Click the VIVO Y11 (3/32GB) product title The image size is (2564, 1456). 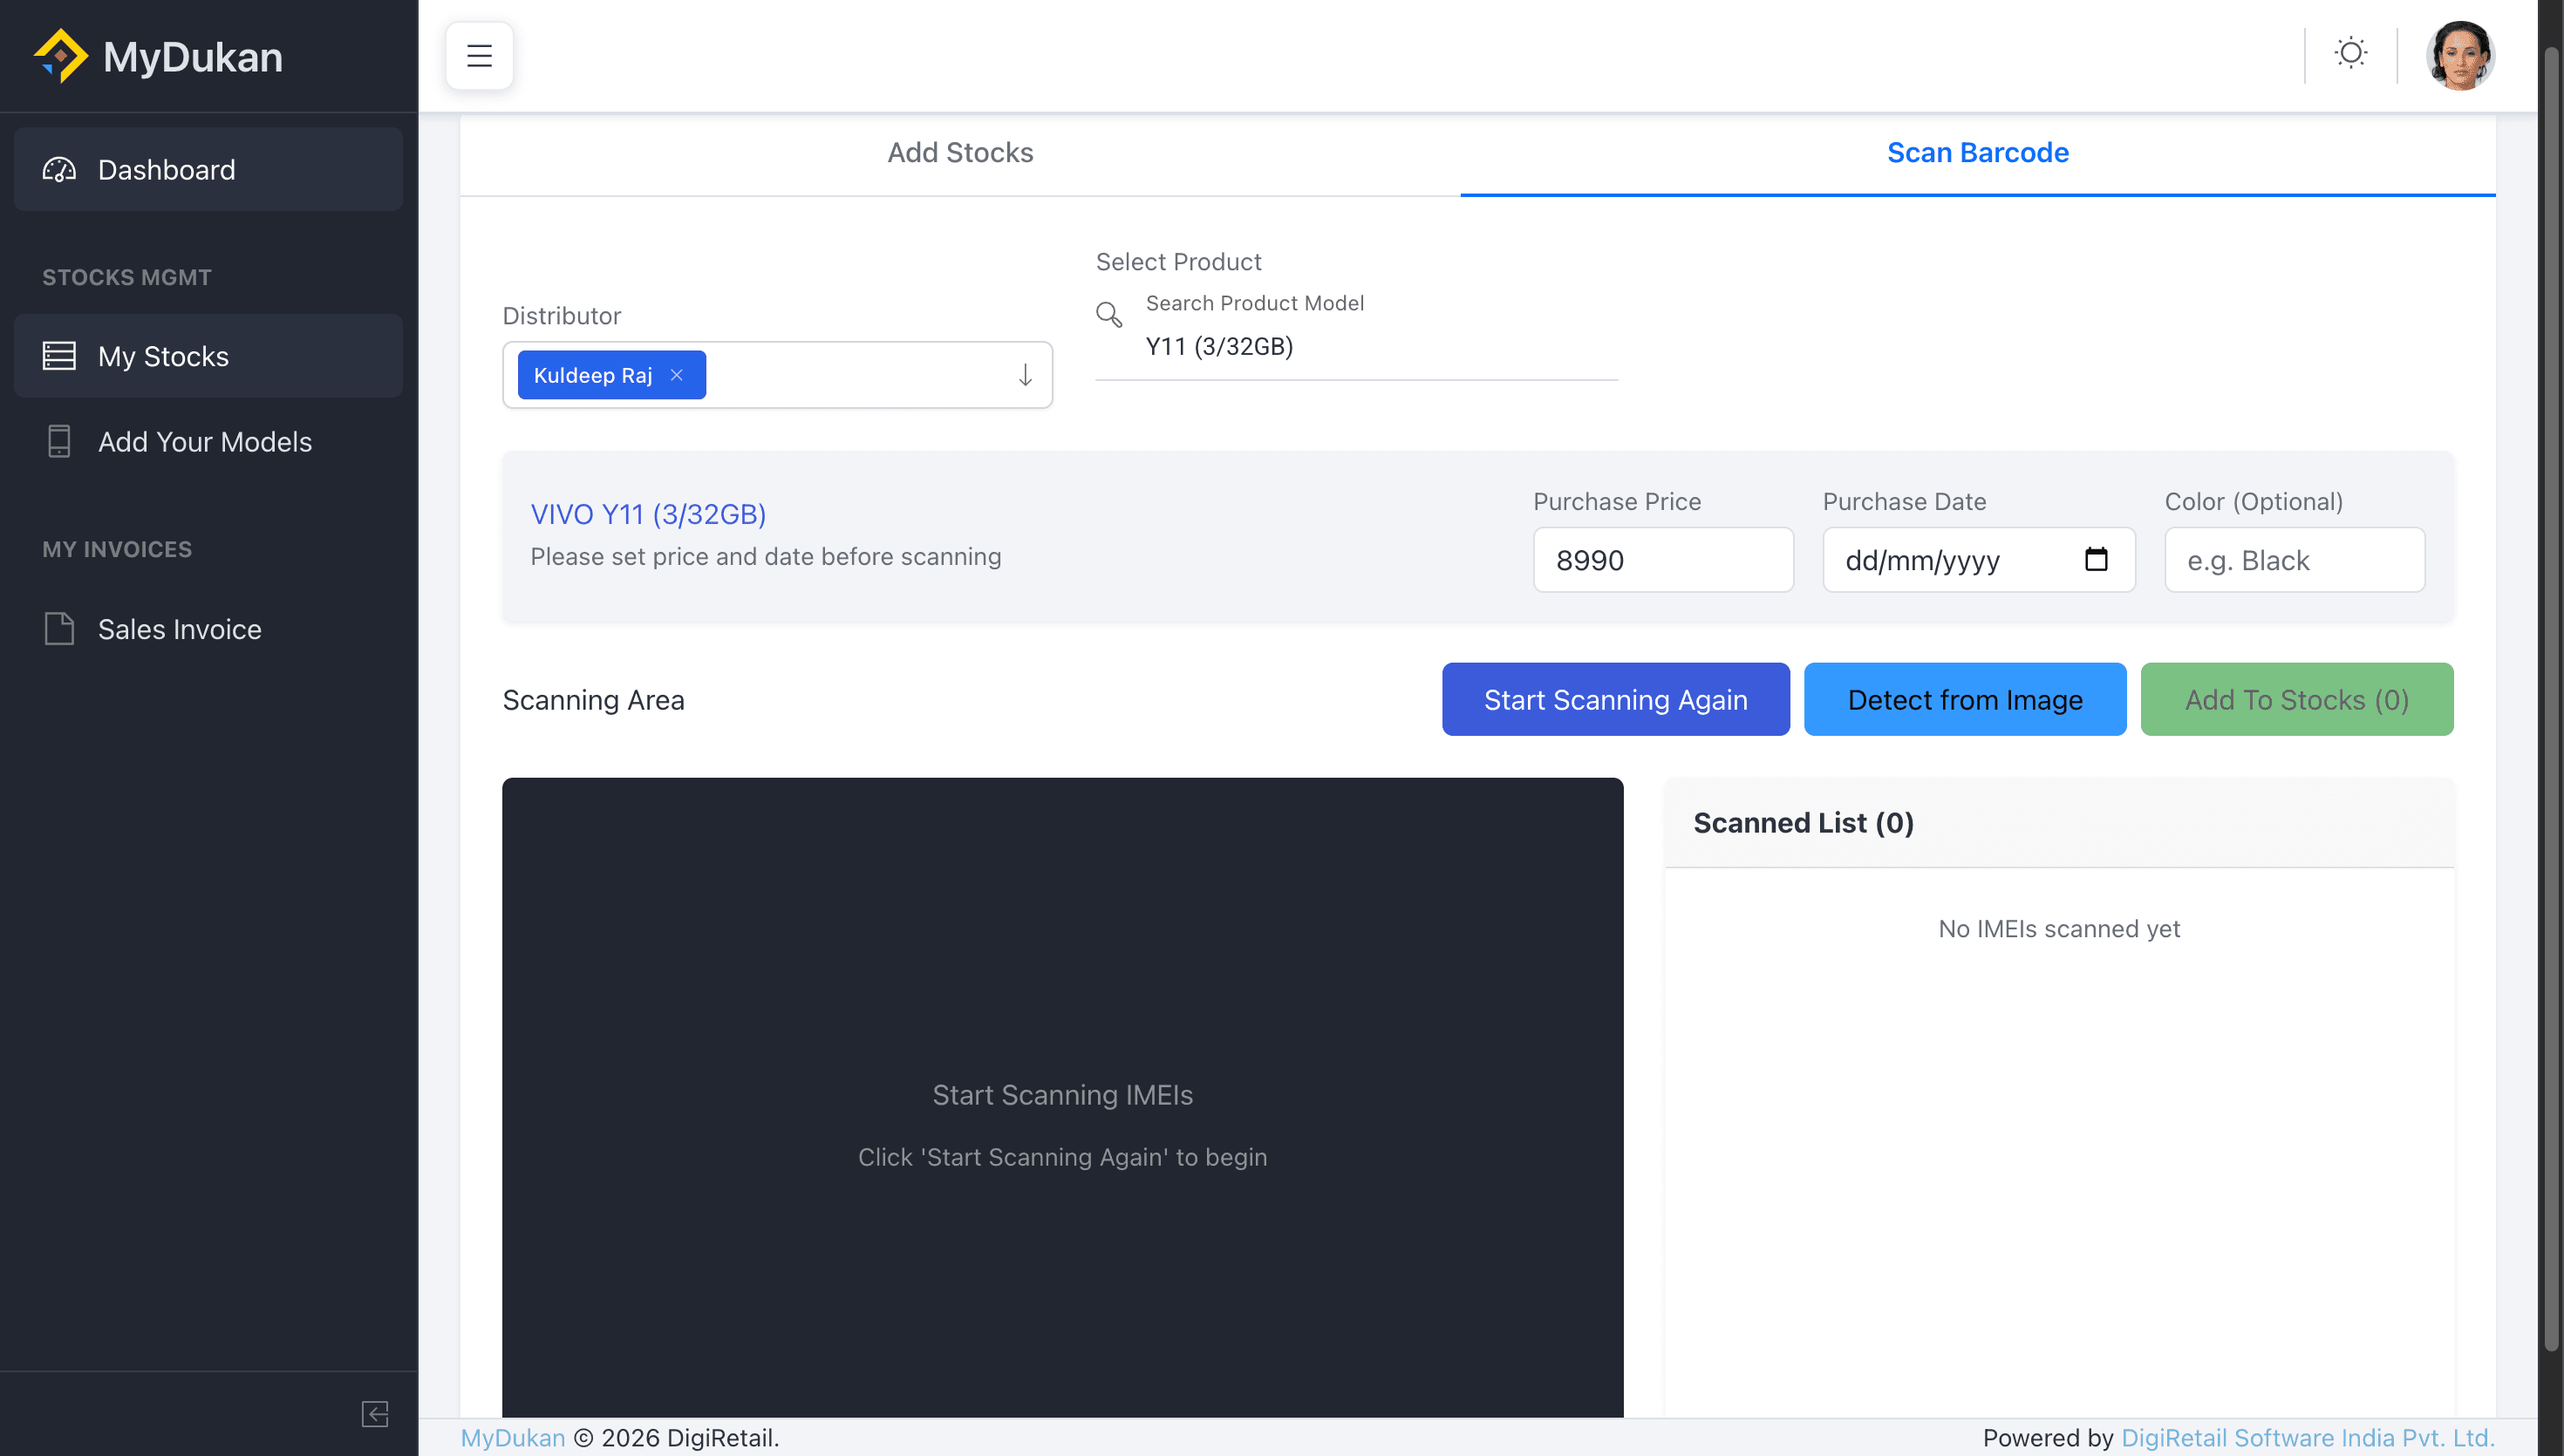point(648,514)
